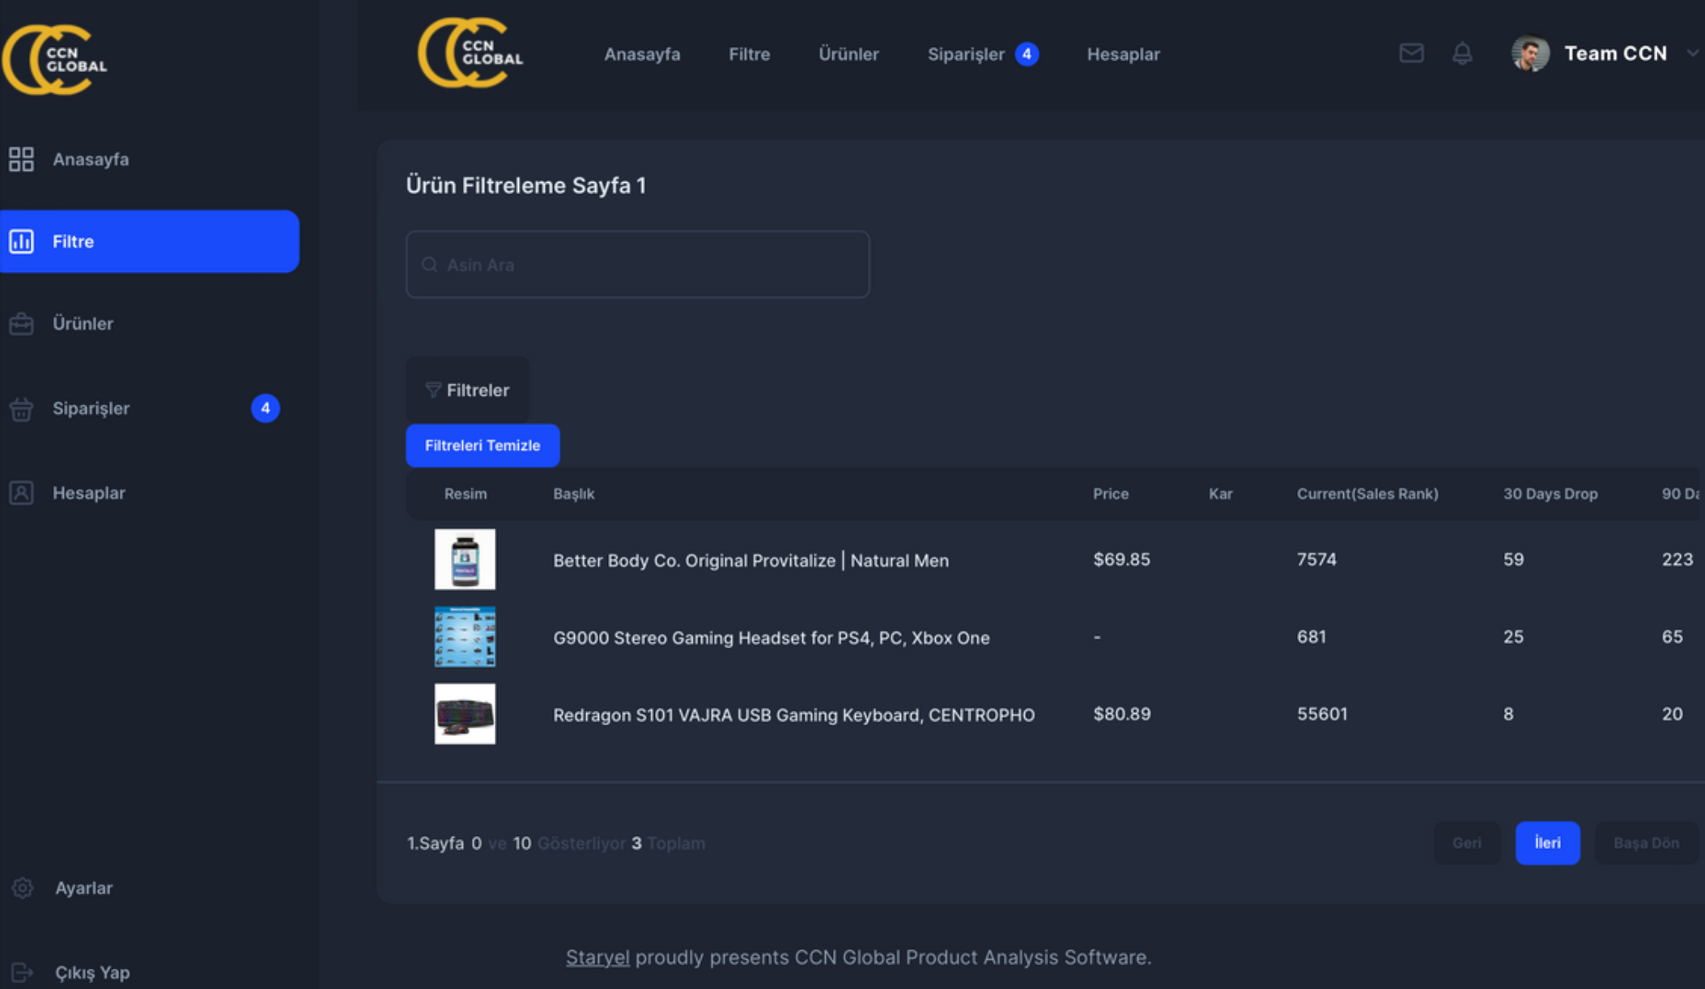Open the G9000 headset product thumbnail

coord(465,637)
